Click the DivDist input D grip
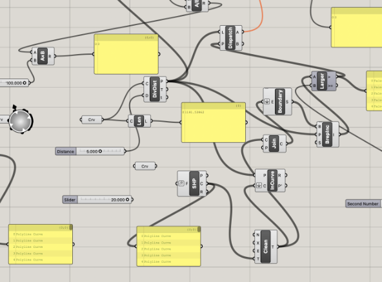The height and width of the screenshot is (282, 382). click(x=143, y=96)
